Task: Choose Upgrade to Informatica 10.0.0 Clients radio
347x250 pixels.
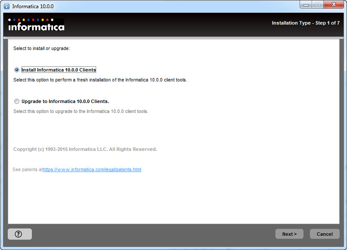Action: [17, 101]
